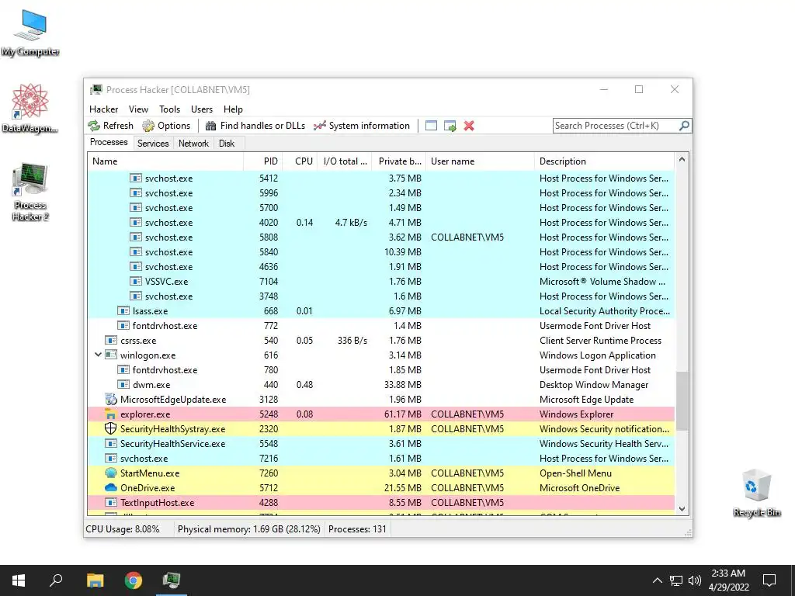The width and height of the screenshot is (795, 596).
Task: Select svchost.exe row with PID 5808
Action: click(x=380, y=237)
